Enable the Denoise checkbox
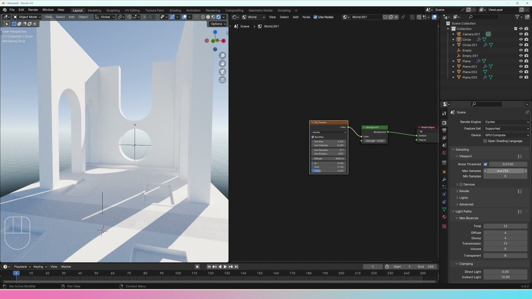Screen dimensions: 532x299 pos(461,184)
